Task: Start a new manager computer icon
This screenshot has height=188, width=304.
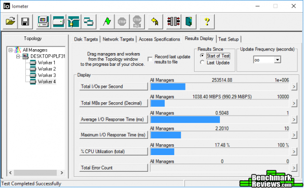Action: coord(44,21)
